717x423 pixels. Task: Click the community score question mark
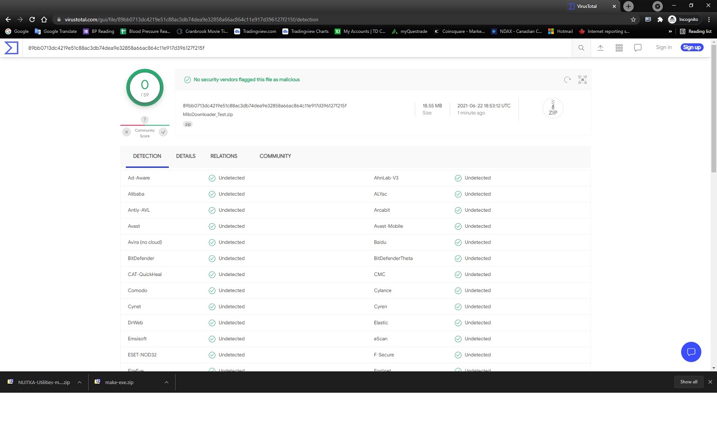click(x=144, y=120)
